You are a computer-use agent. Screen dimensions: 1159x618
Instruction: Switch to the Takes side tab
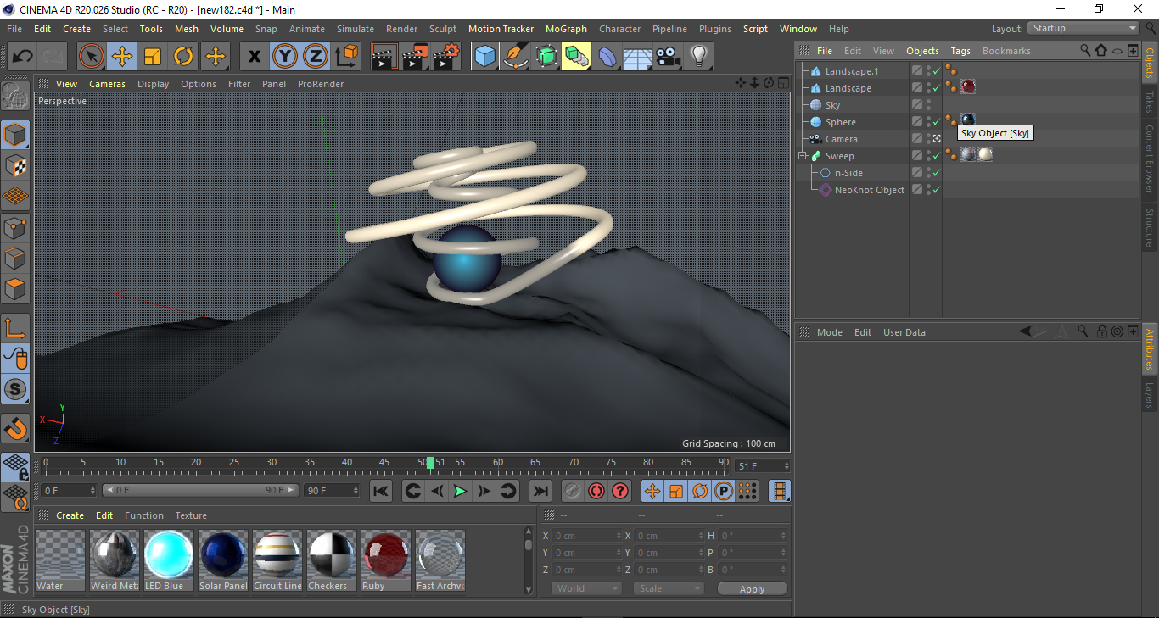coord(1150,103)
